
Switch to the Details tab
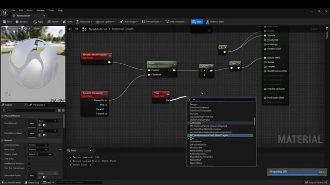pos(8,105)
